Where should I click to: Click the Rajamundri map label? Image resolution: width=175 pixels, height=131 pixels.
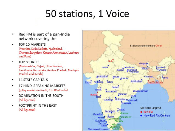(x=132, y=100)
